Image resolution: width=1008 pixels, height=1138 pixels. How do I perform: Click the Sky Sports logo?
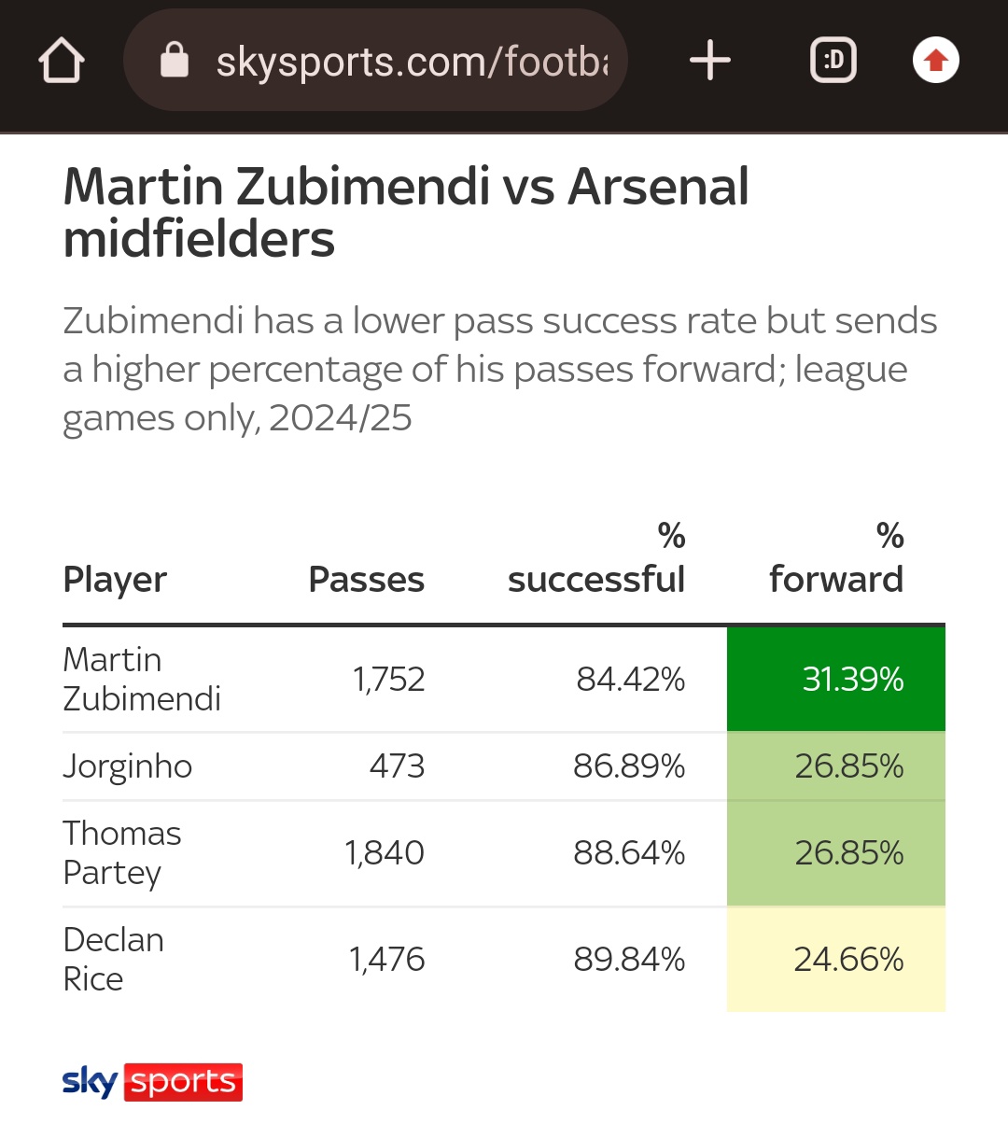point(152,1082)
